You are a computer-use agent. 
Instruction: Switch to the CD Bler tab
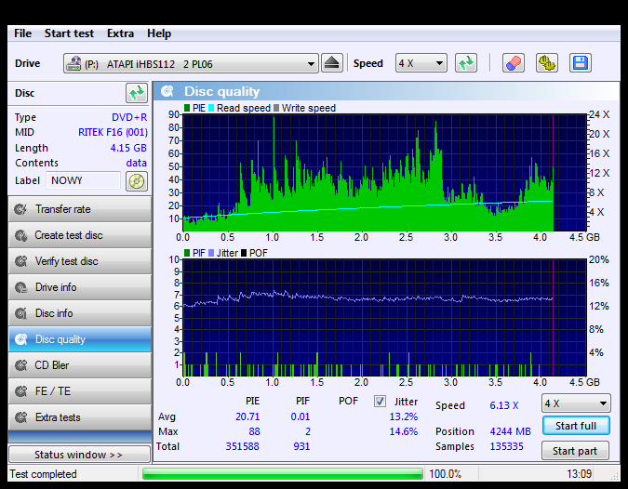[x=80, y=365]
